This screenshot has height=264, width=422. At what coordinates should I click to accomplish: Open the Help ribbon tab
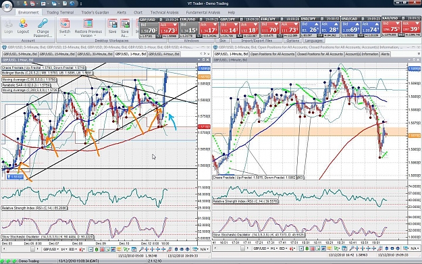(x=231, y=12)
